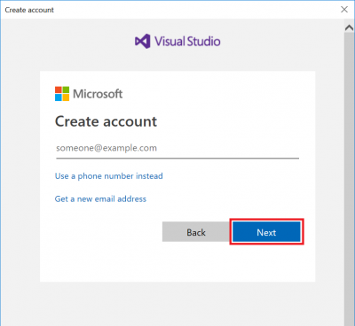Open the Get a new email address link
Screen dimensions: 355x326
[100, 199]
